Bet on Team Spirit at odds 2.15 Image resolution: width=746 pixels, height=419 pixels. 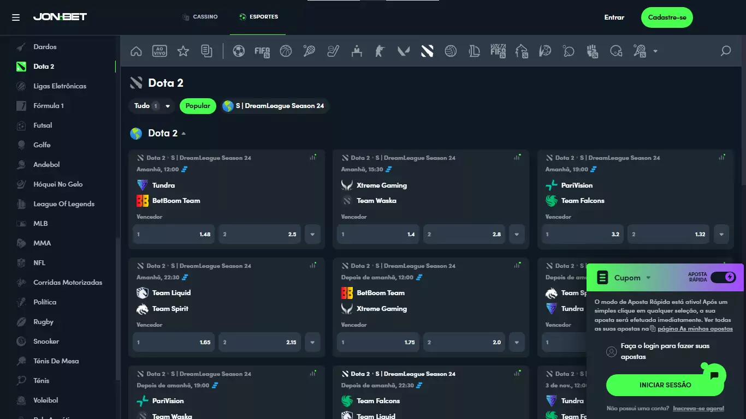(260, 342)
